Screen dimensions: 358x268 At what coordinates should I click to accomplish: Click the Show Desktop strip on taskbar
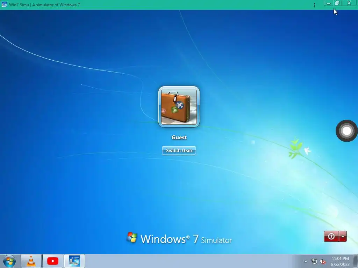coord(356,261)
